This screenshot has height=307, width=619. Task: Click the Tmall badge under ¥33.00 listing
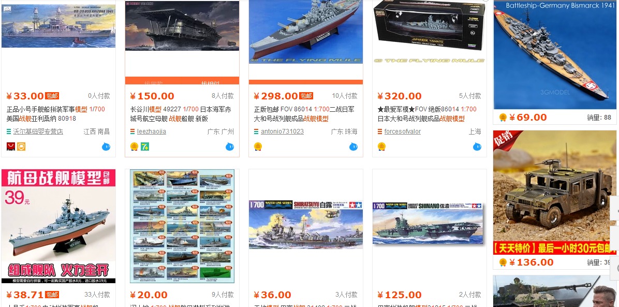tap(11, 147)
